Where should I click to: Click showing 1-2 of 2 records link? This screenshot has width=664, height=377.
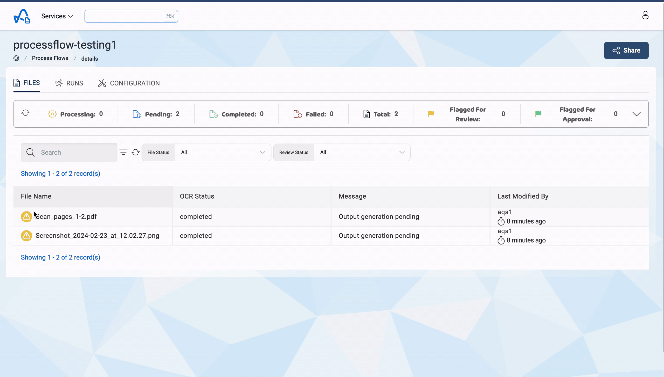(x=61, y=173)
